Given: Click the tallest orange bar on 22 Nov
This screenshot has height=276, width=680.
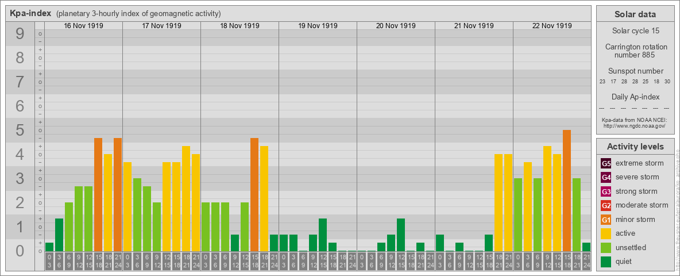Looking at the screenshot, I should [566, 190].
